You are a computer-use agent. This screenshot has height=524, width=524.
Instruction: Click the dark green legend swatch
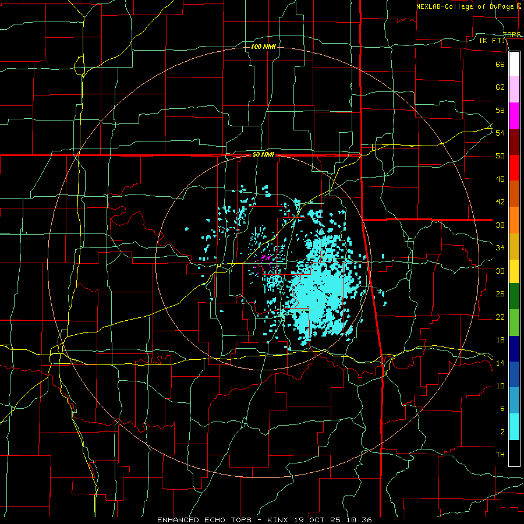(514, 296)
